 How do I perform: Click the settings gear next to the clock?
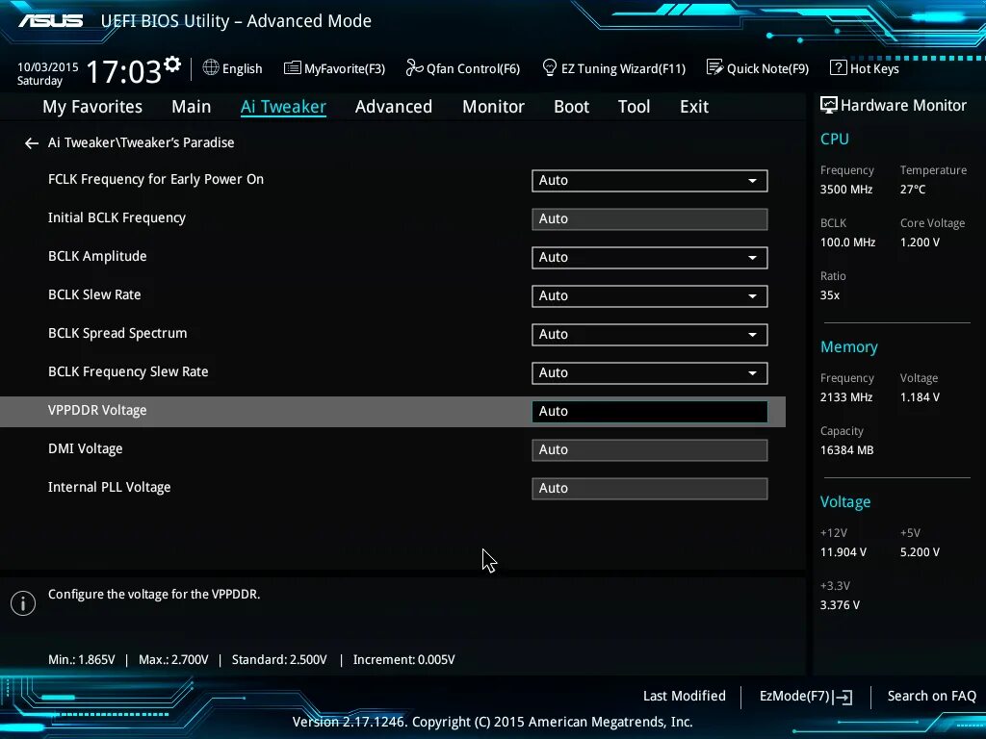pos(172,64)
